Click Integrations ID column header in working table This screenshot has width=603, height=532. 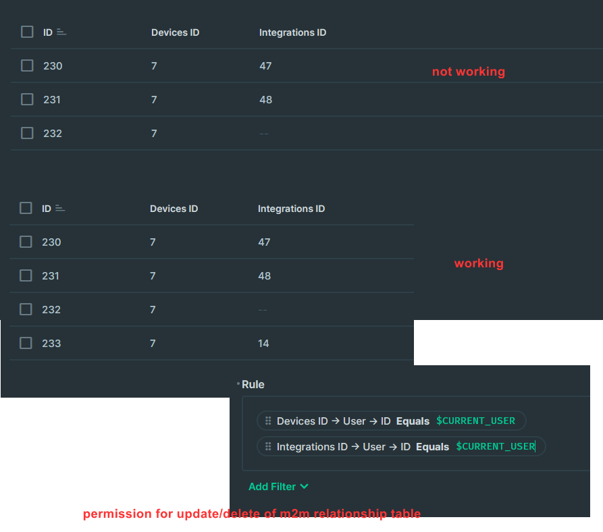(291, 209)
